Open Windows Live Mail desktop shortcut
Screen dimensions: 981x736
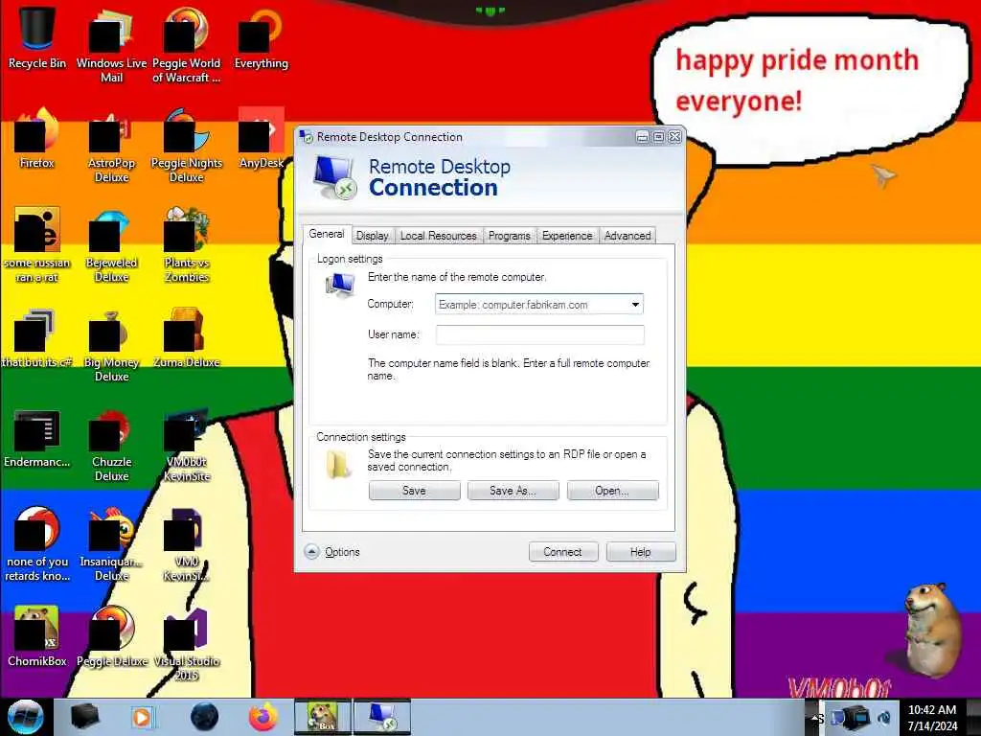[x=111, y=44]
